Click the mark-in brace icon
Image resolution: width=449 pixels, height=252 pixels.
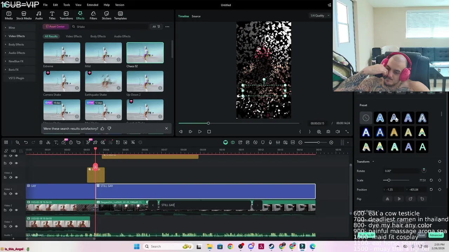(x=300, y=132)
